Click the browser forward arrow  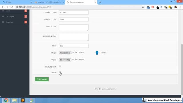coord(7,7)
